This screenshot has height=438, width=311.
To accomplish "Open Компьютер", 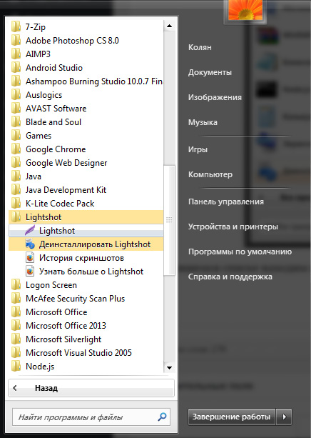I will click(210, 174).
